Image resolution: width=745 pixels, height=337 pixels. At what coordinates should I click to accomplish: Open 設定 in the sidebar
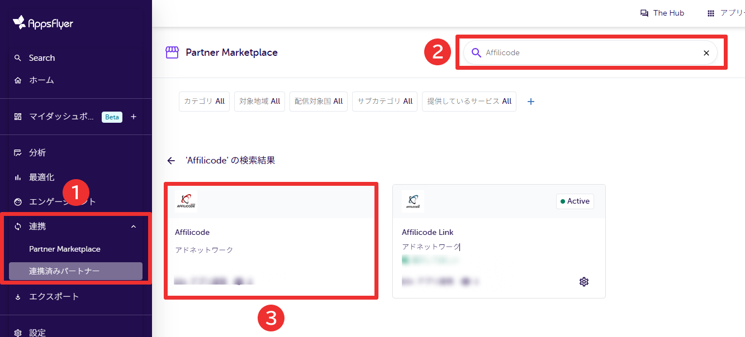click(x=37, y=333)
